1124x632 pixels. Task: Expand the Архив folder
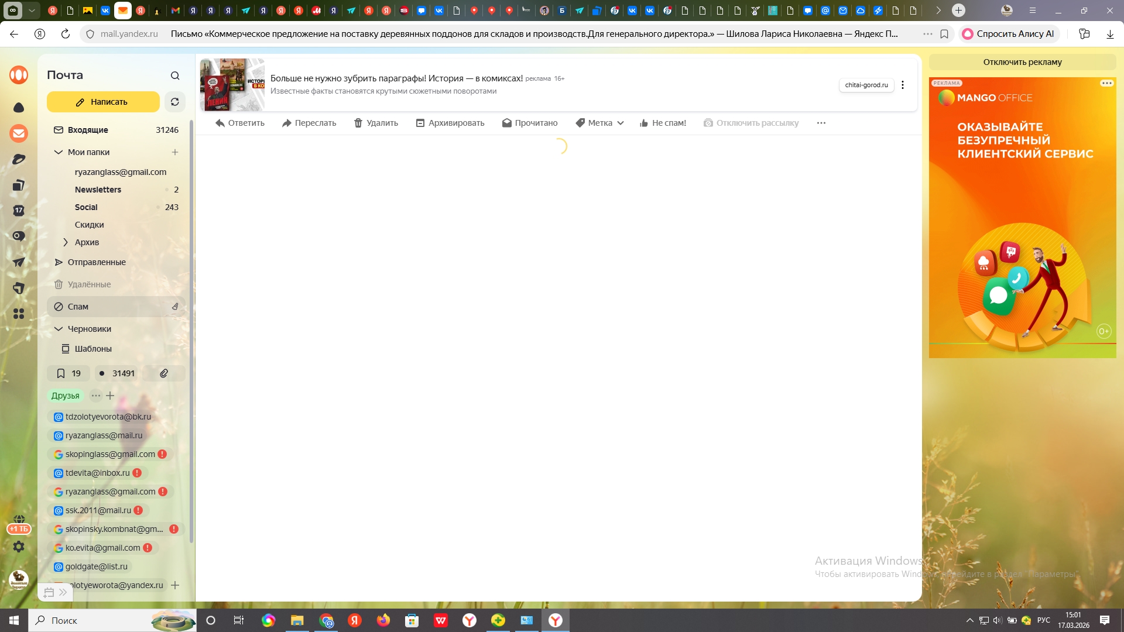pos(66,242)
